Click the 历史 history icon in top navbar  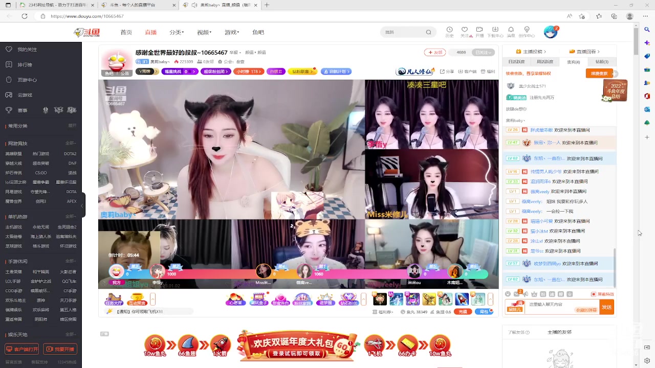pos(449,32)
